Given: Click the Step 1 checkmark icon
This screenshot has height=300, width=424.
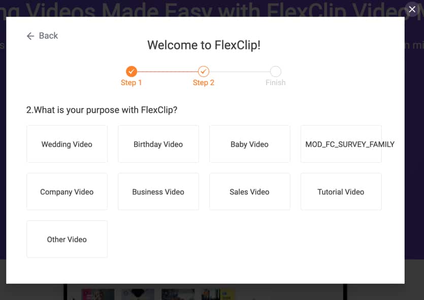Looking at the screenshot, I should point(131,71).
